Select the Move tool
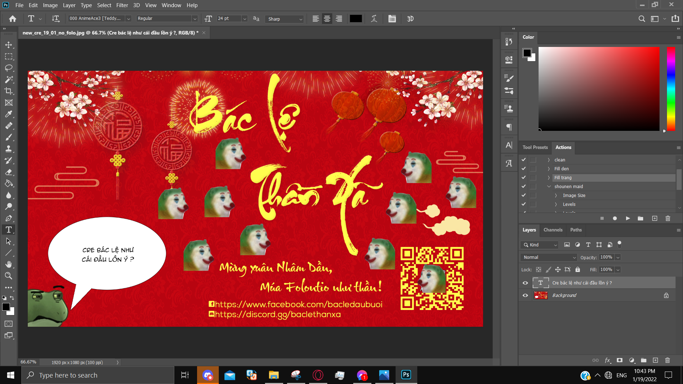This screenshot has width=683, height=384. 9,45
